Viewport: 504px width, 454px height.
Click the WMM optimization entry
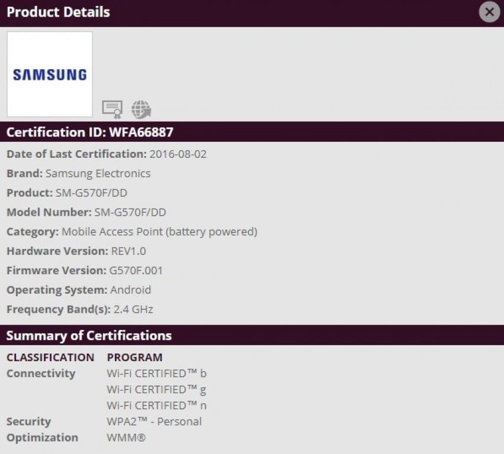(126, 437)
